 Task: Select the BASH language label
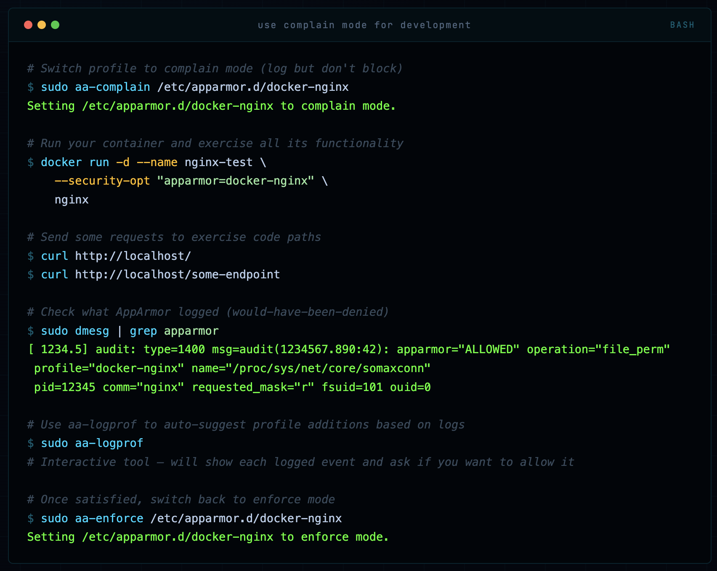tap(682, 25)
